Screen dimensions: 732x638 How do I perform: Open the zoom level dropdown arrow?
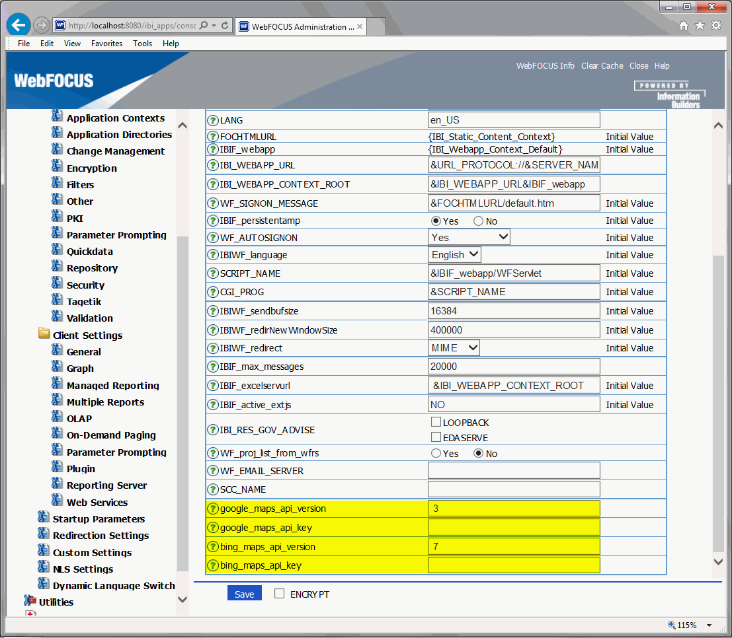[709, 625]
